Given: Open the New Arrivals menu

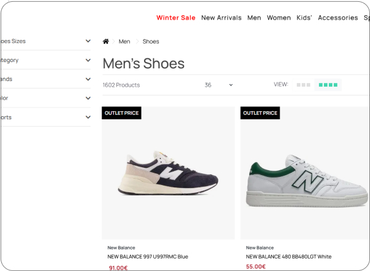Looking at the screenshot, I should (222, 18).
